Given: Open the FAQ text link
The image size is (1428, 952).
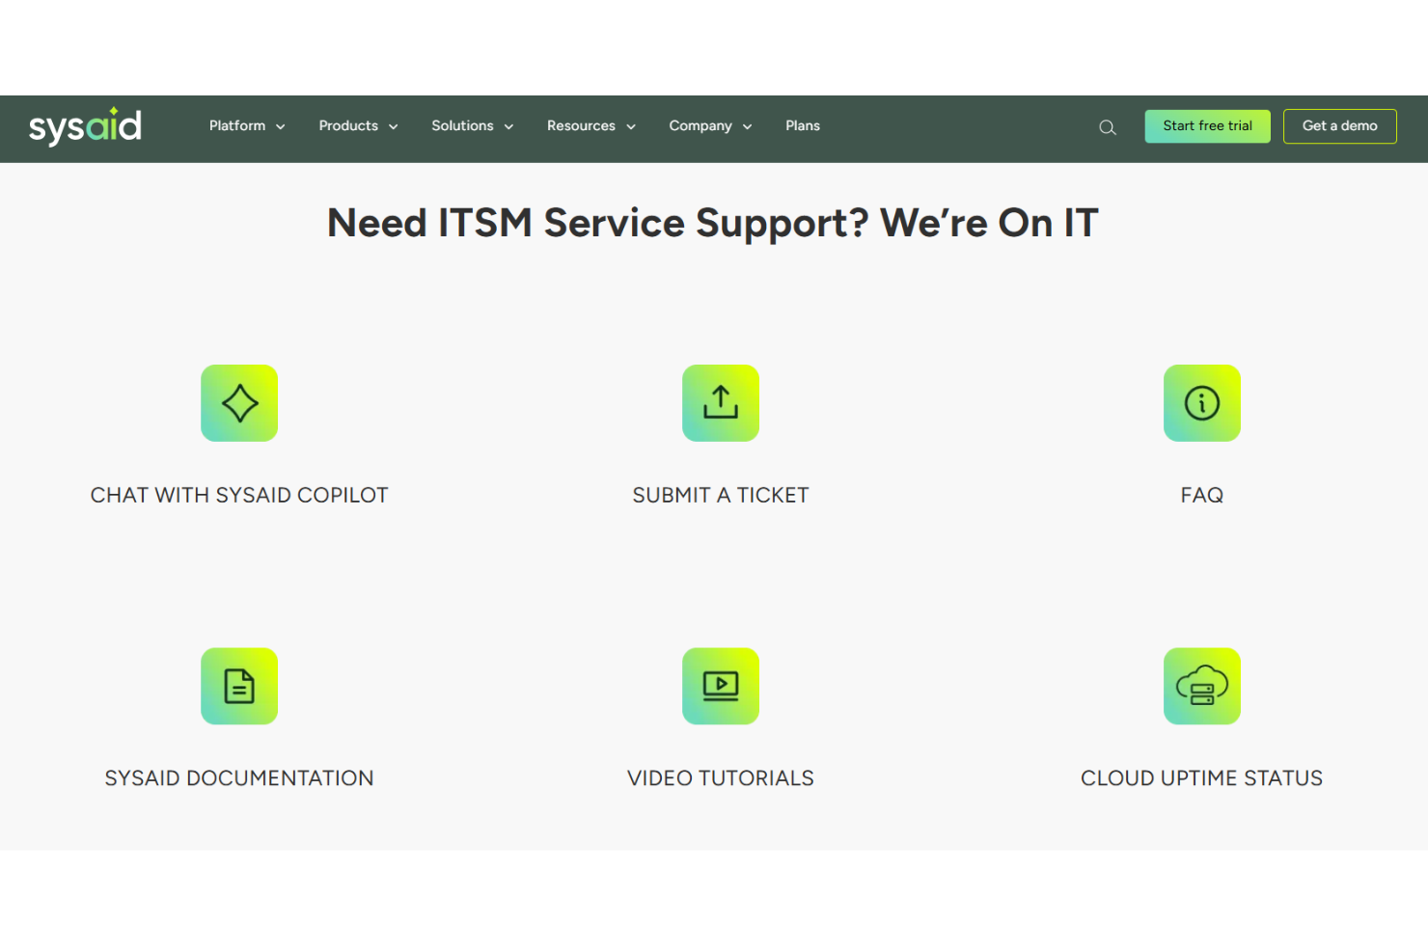Looking at the screenshot, I should tap(1202, 495).
